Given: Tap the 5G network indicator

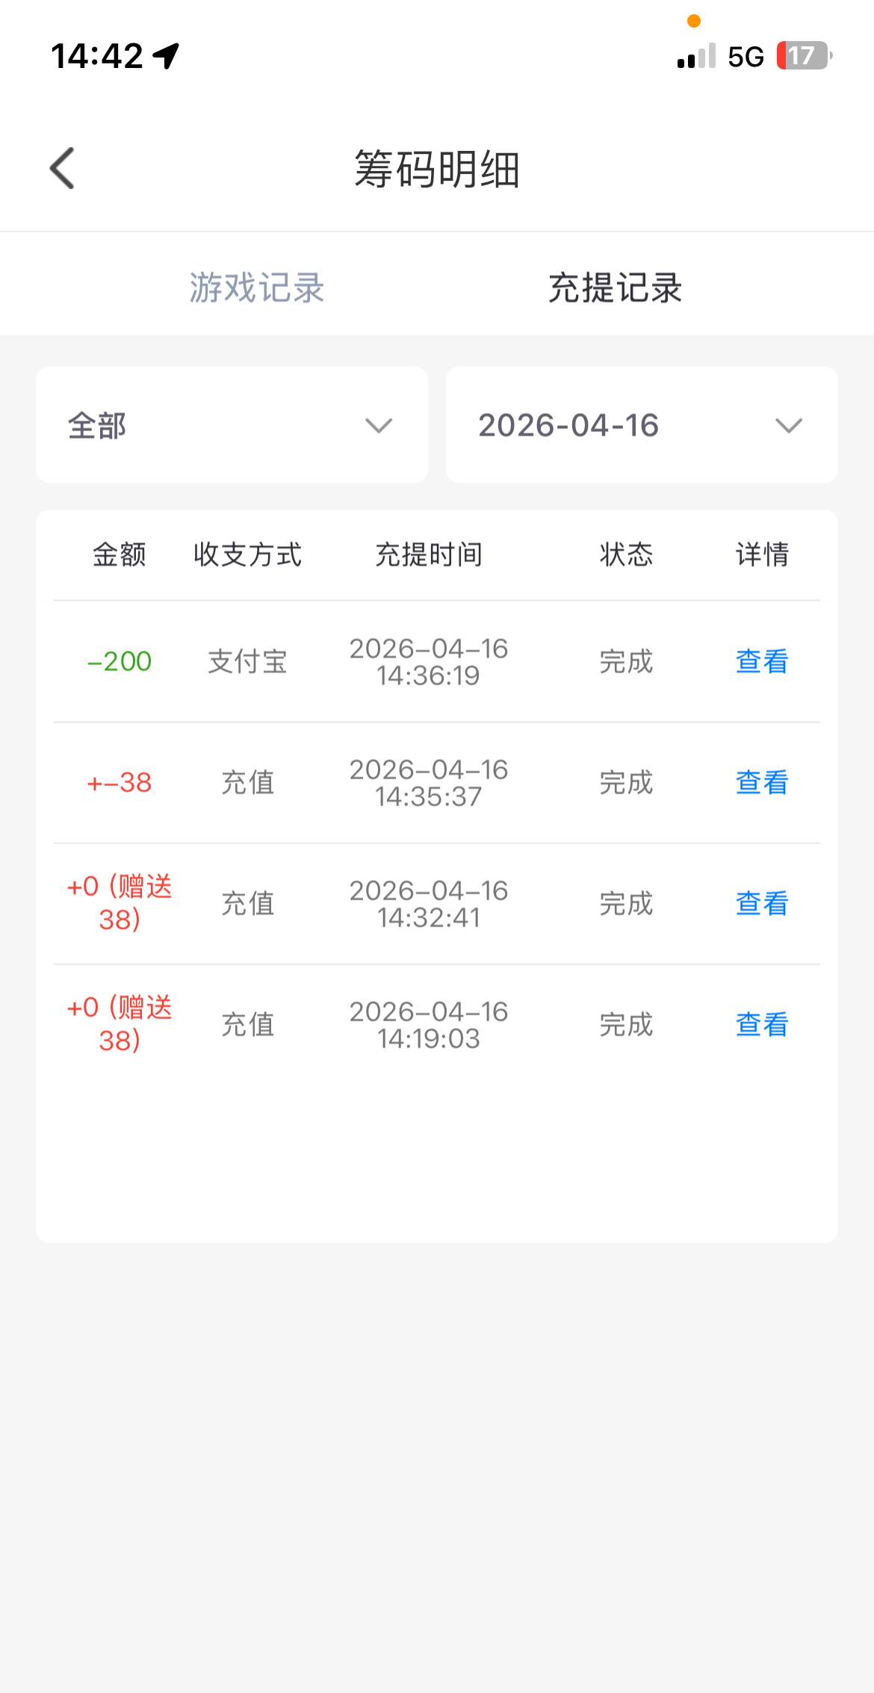Looking at the screenshot, I should (x=746, y=57).
